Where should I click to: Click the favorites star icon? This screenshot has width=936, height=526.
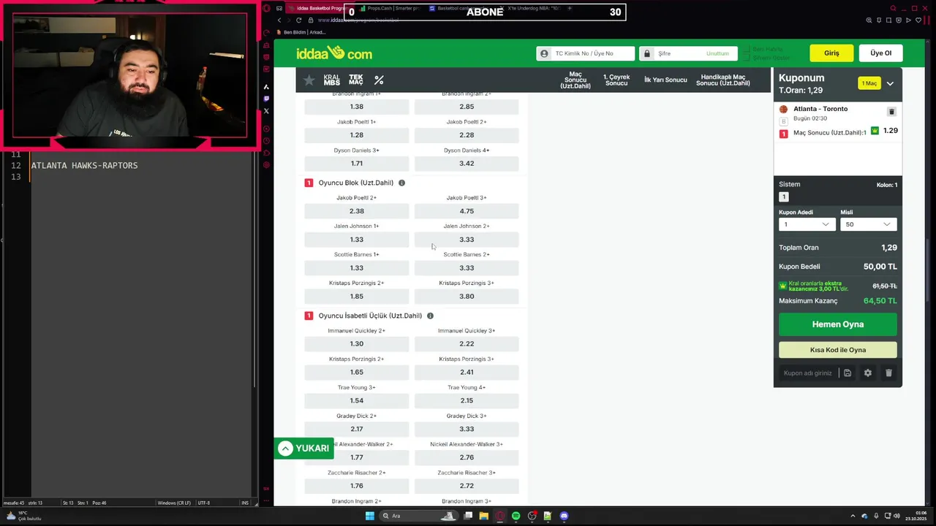point(309,80)
